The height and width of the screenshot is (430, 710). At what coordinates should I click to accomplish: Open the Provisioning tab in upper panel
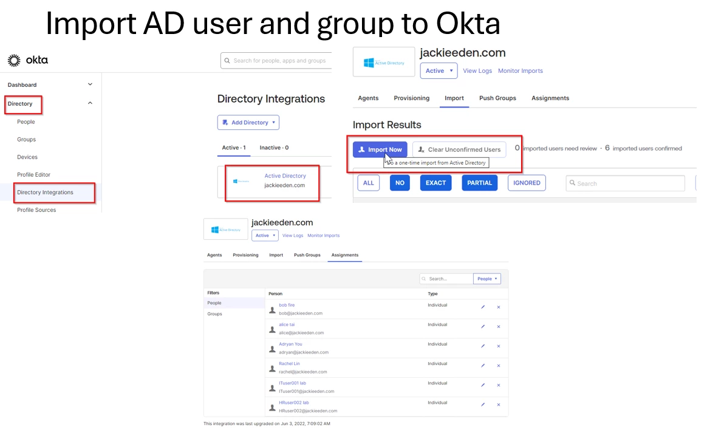[412, 98]
